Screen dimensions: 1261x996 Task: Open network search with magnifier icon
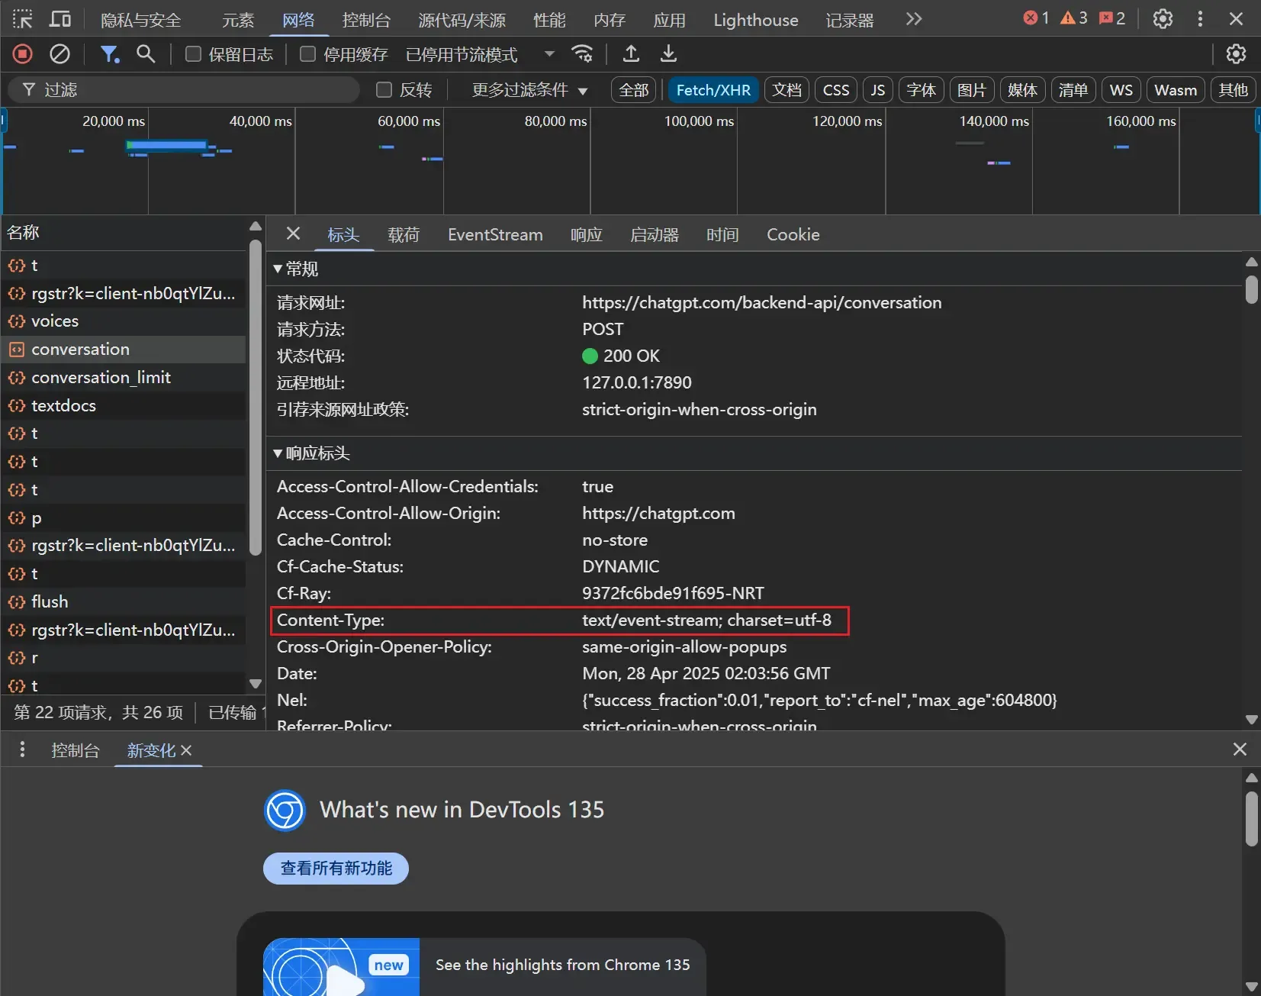coord(145,54)
